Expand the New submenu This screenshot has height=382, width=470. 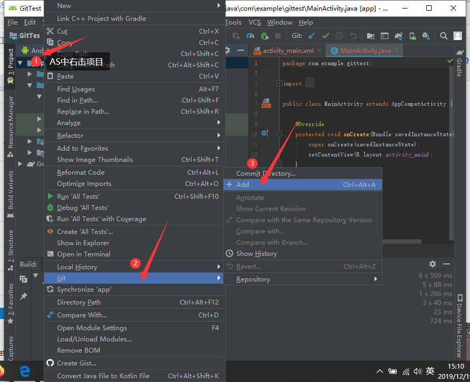tap(134, 6)
